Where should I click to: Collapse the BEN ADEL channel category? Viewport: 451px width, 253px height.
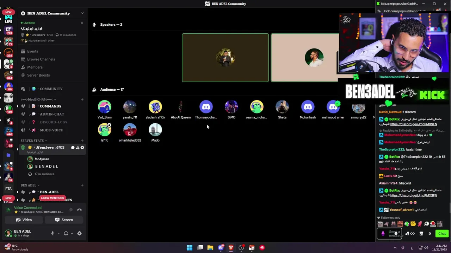[x=30, y=185]
